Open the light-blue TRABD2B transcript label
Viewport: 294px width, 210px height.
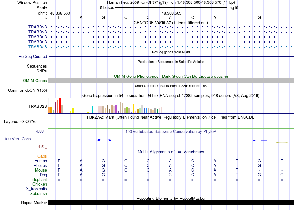point(38,47)
